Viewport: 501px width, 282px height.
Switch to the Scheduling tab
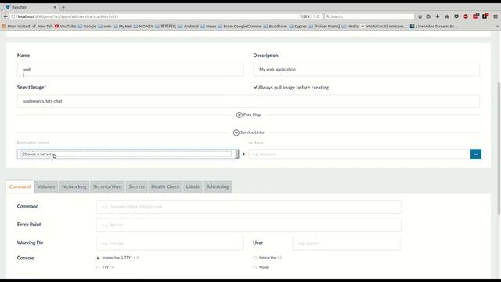coord(218,186)
